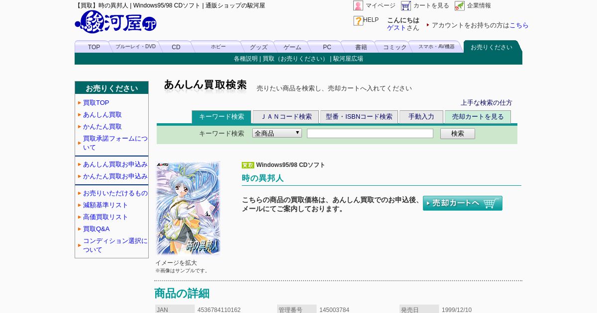Open カートを見る link
The height and width of the screenshot is (313, 597).
[431, 5]
